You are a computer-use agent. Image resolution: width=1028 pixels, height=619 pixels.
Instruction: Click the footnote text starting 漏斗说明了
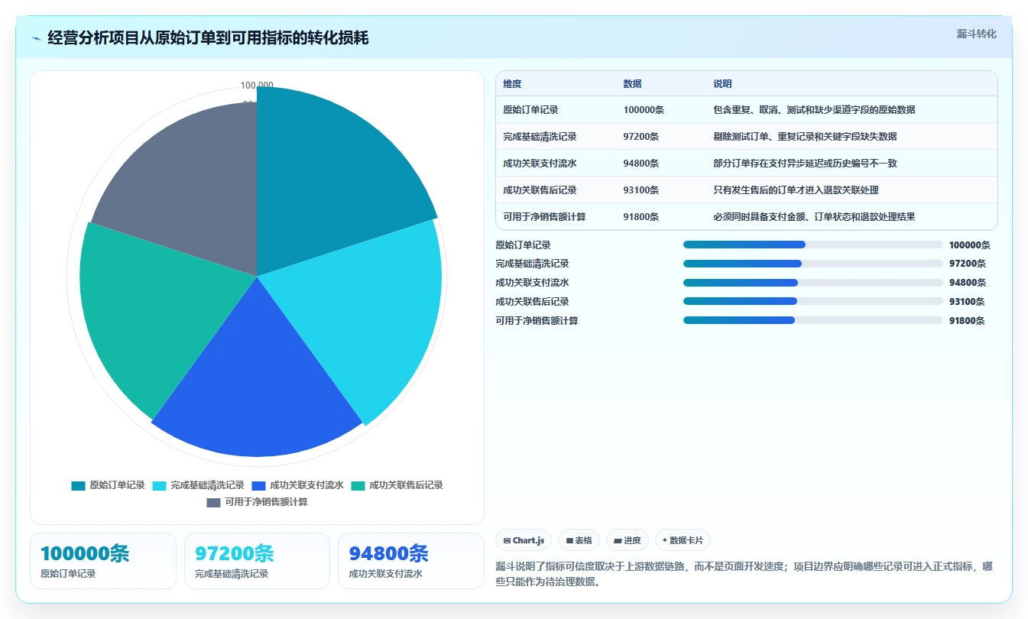pos(744,574)
